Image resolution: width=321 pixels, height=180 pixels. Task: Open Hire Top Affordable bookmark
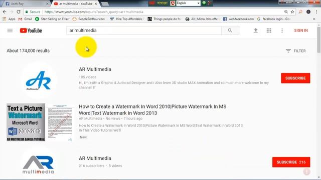(x=127, y=19)
